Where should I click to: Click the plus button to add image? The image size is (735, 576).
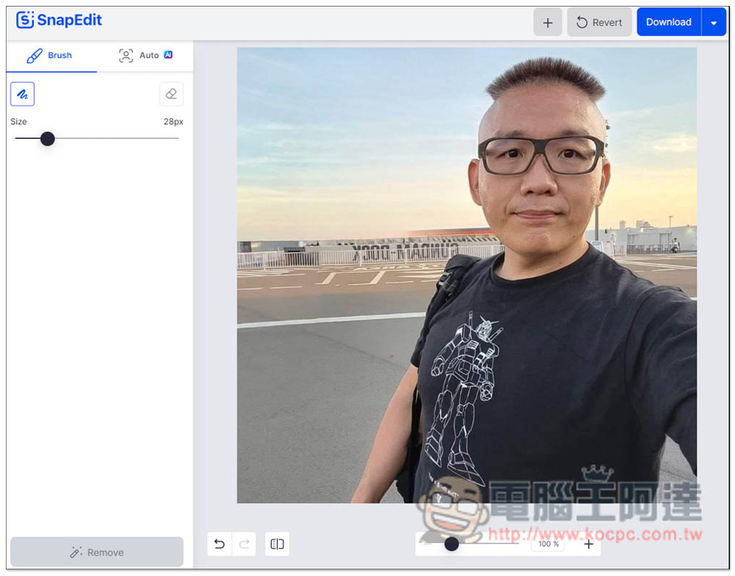548,22
